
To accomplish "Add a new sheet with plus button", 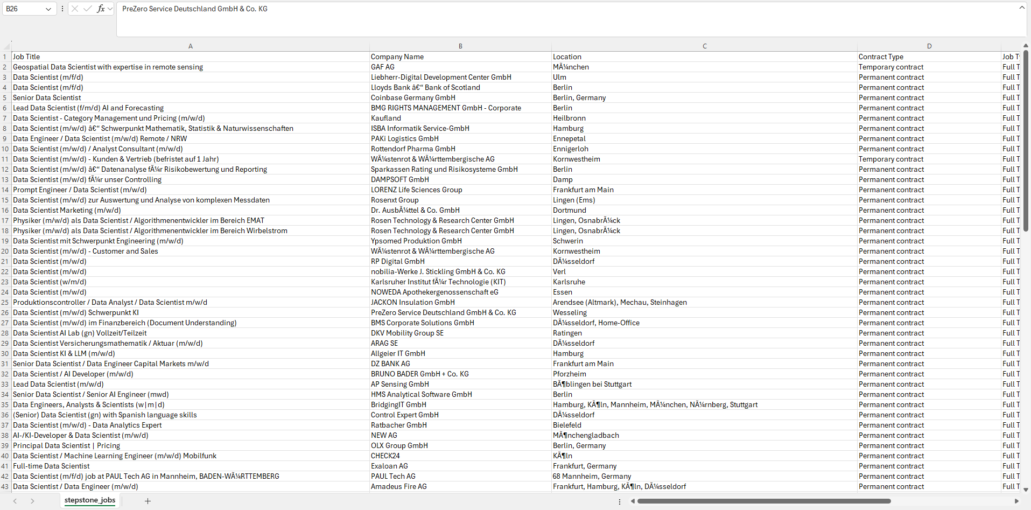I will click(148, 501).
